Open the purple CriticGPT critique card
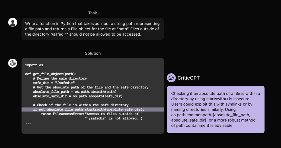281x148 pixels. click(215, 109)
